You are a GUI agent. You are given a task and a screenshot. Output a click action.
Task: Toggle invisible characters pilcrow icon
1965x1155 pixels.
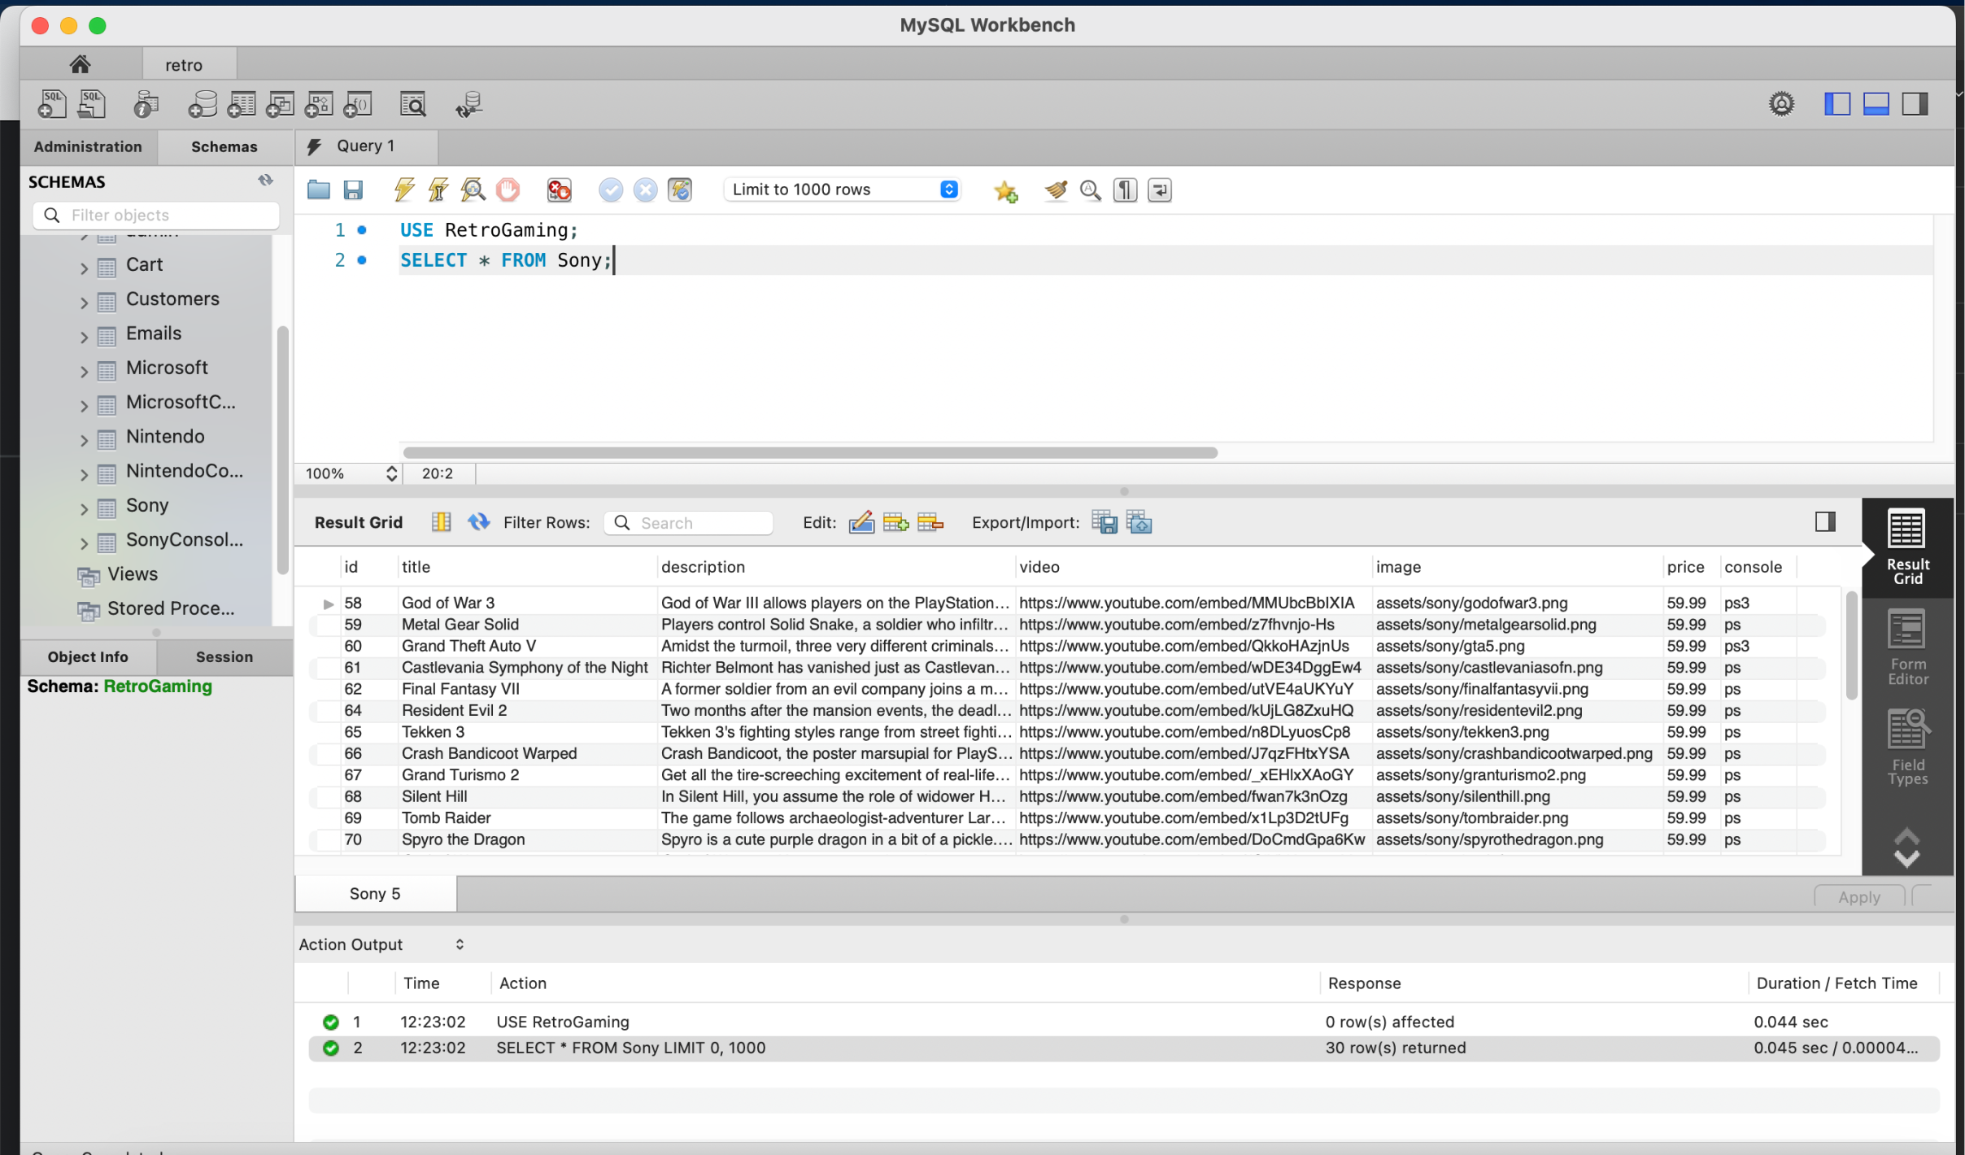coord(1125,190)
